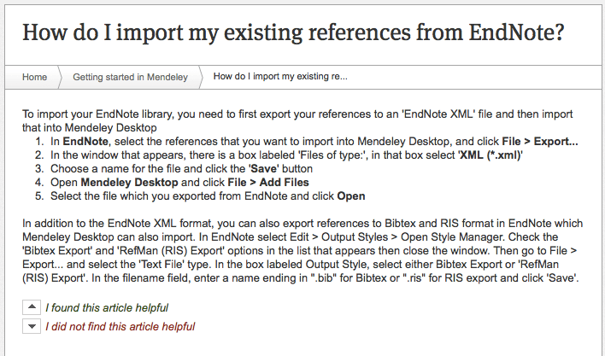Click the downvote arrow icon for not helpful
Screen dimensions: 605x356
pos(32,326)
